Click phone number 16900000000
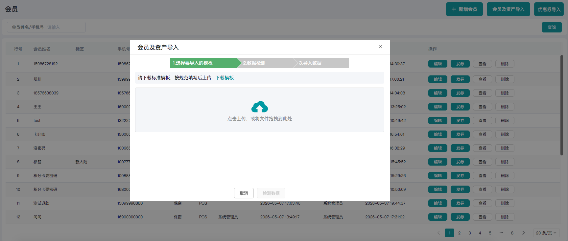Image resolution: width=568 pixels, height=241 pixels. pyautogui.click(x=130, y=217)
